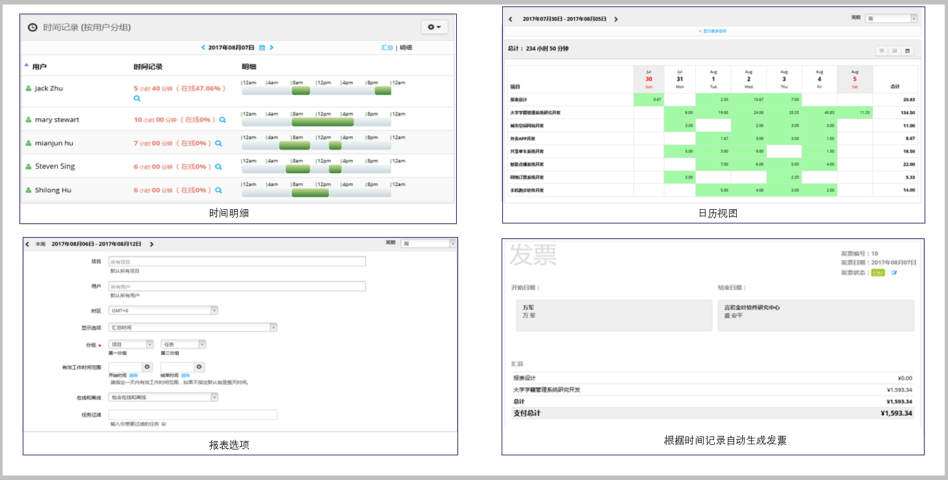Open the 在线和离线 dropdown

163,398
